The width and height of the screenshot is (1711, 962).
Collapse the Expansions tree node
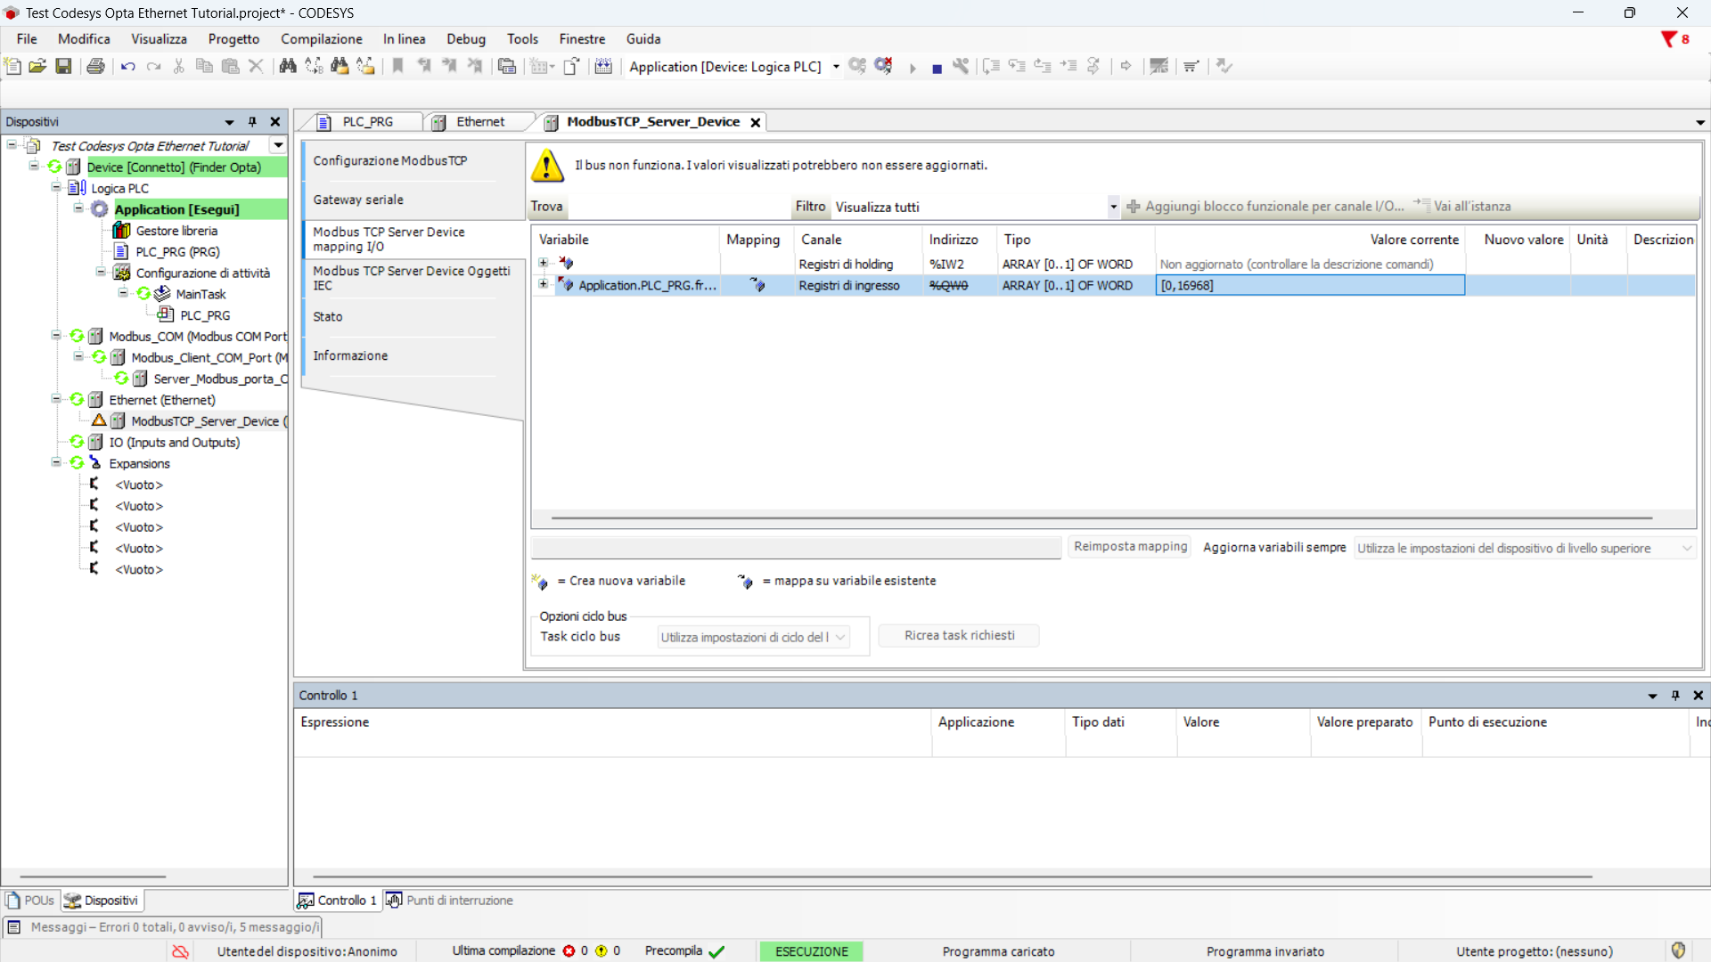(x=56, y=462)
